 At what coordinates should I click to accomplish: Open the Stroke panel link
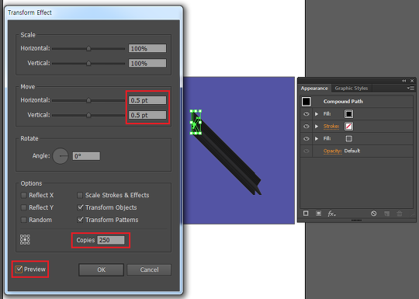click(331, 127)
